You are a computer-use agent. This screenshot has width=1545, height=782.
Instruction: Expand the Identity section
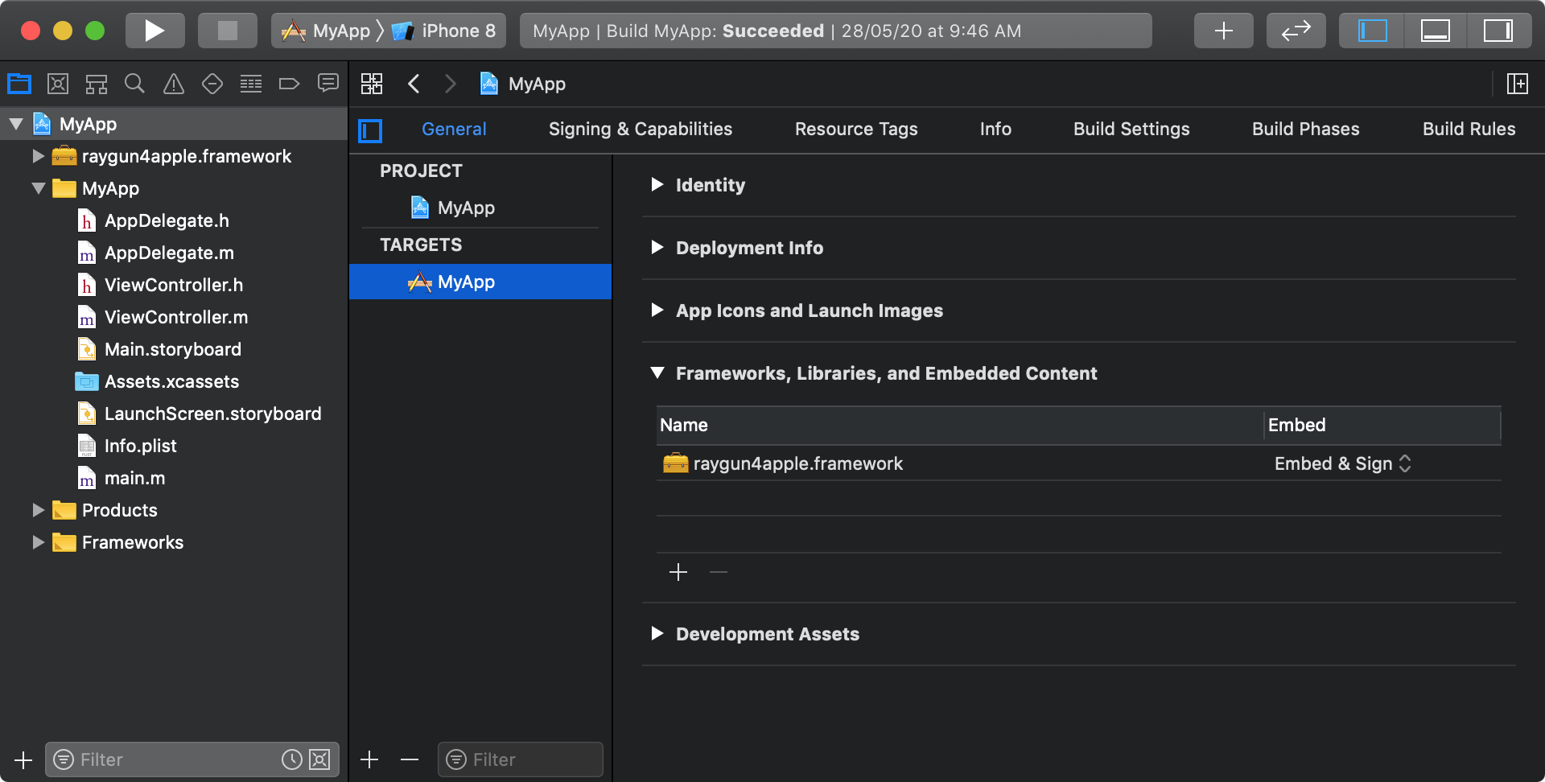[657, 184]
